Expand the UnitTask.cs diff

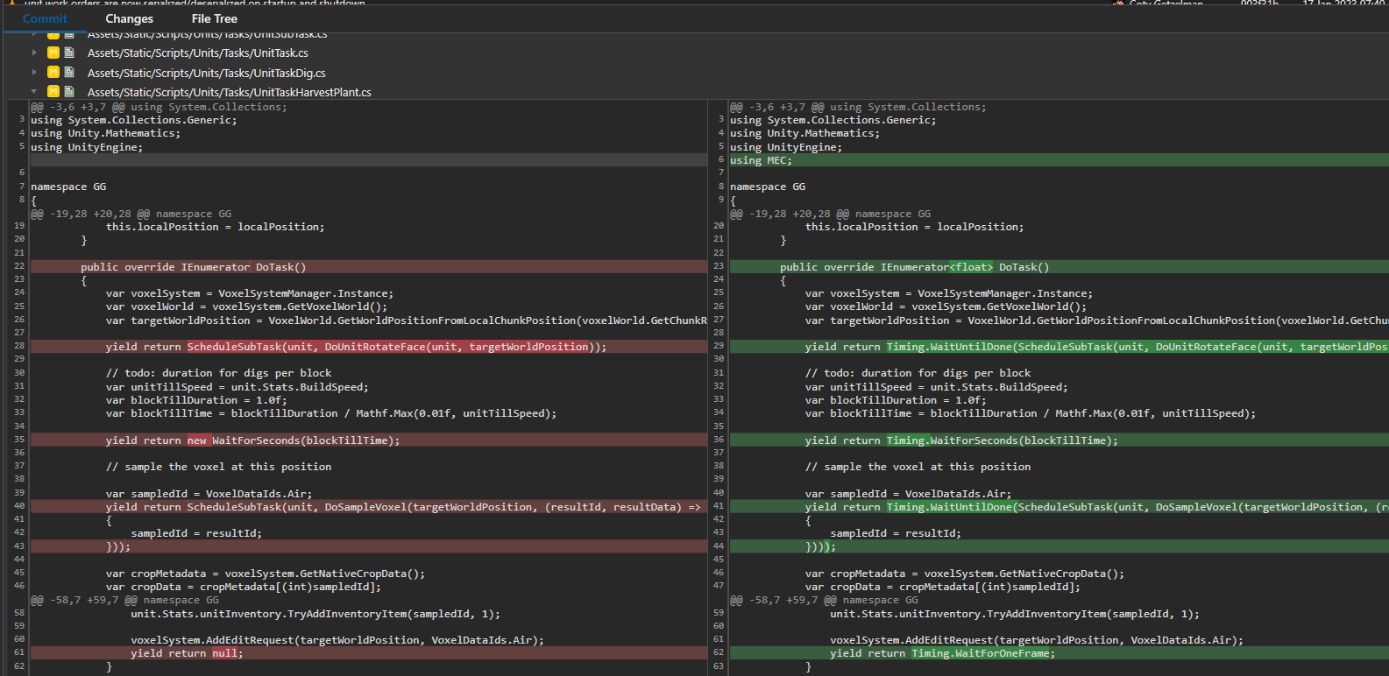pyautogui.click(x=34, y=53)
